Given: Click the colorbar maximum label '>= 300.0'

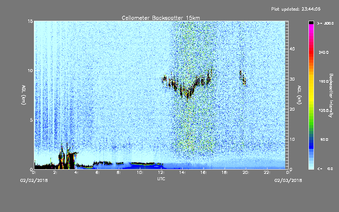Looking at the screenshot, I should (x=325, y=23).
